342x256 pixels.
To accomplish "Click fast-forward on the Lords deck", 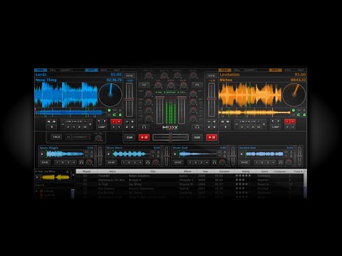I will point(54,122).
